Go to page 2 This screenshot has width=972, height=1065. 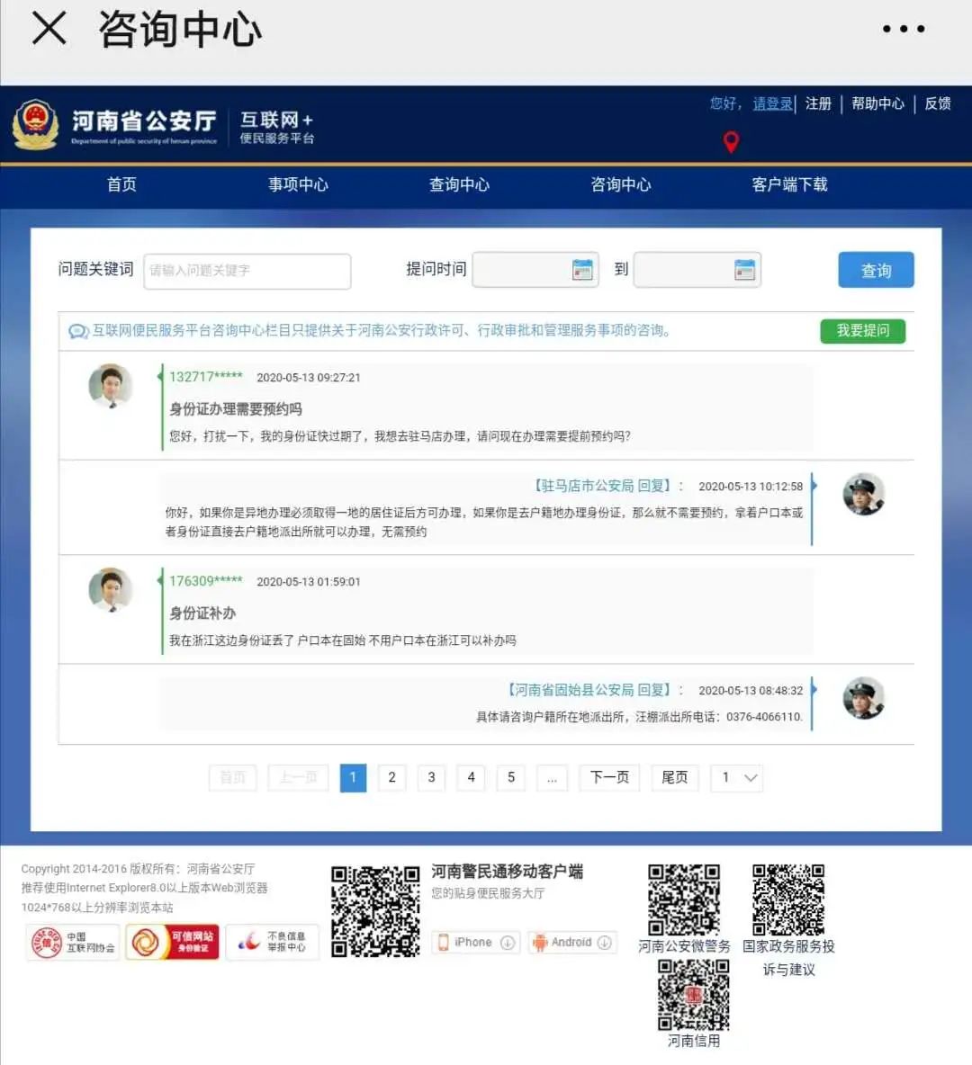point(392,778)
